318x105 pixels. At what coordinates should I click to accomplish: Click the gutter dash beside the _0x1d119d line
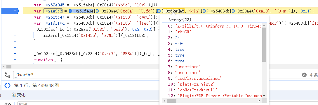pyautogui.click(x=15, y=23)
